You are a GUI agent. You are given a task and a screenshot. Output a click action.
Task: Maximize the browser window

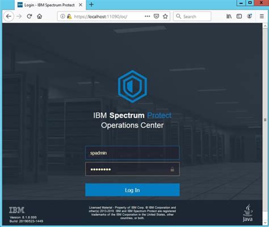coord(250,3)
